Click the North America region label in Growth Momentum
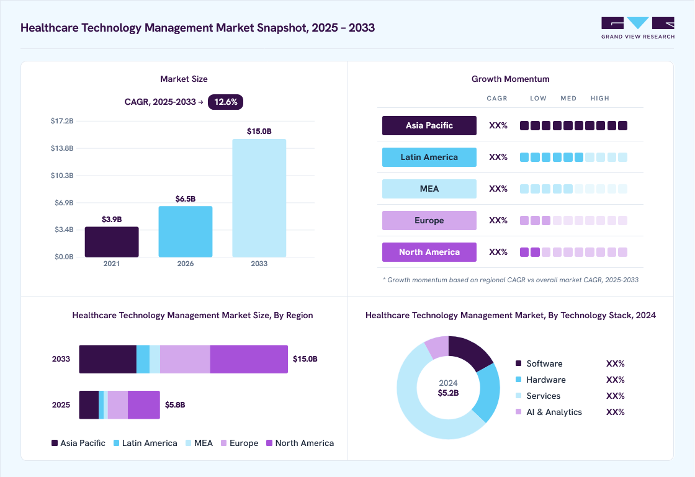The image size is (695, 477). pos(429,252)
